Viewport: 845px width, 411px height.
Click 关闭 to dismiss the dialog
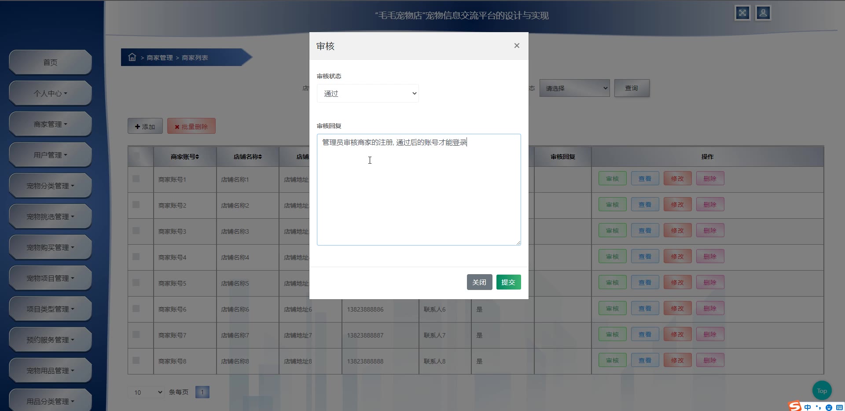479,282
